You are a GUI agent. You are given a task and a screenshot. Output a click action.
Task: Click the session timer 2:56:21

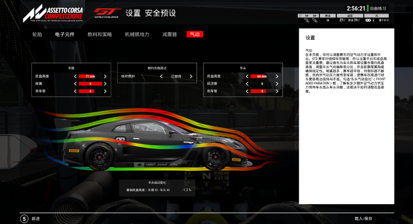[x=356, y=8]
